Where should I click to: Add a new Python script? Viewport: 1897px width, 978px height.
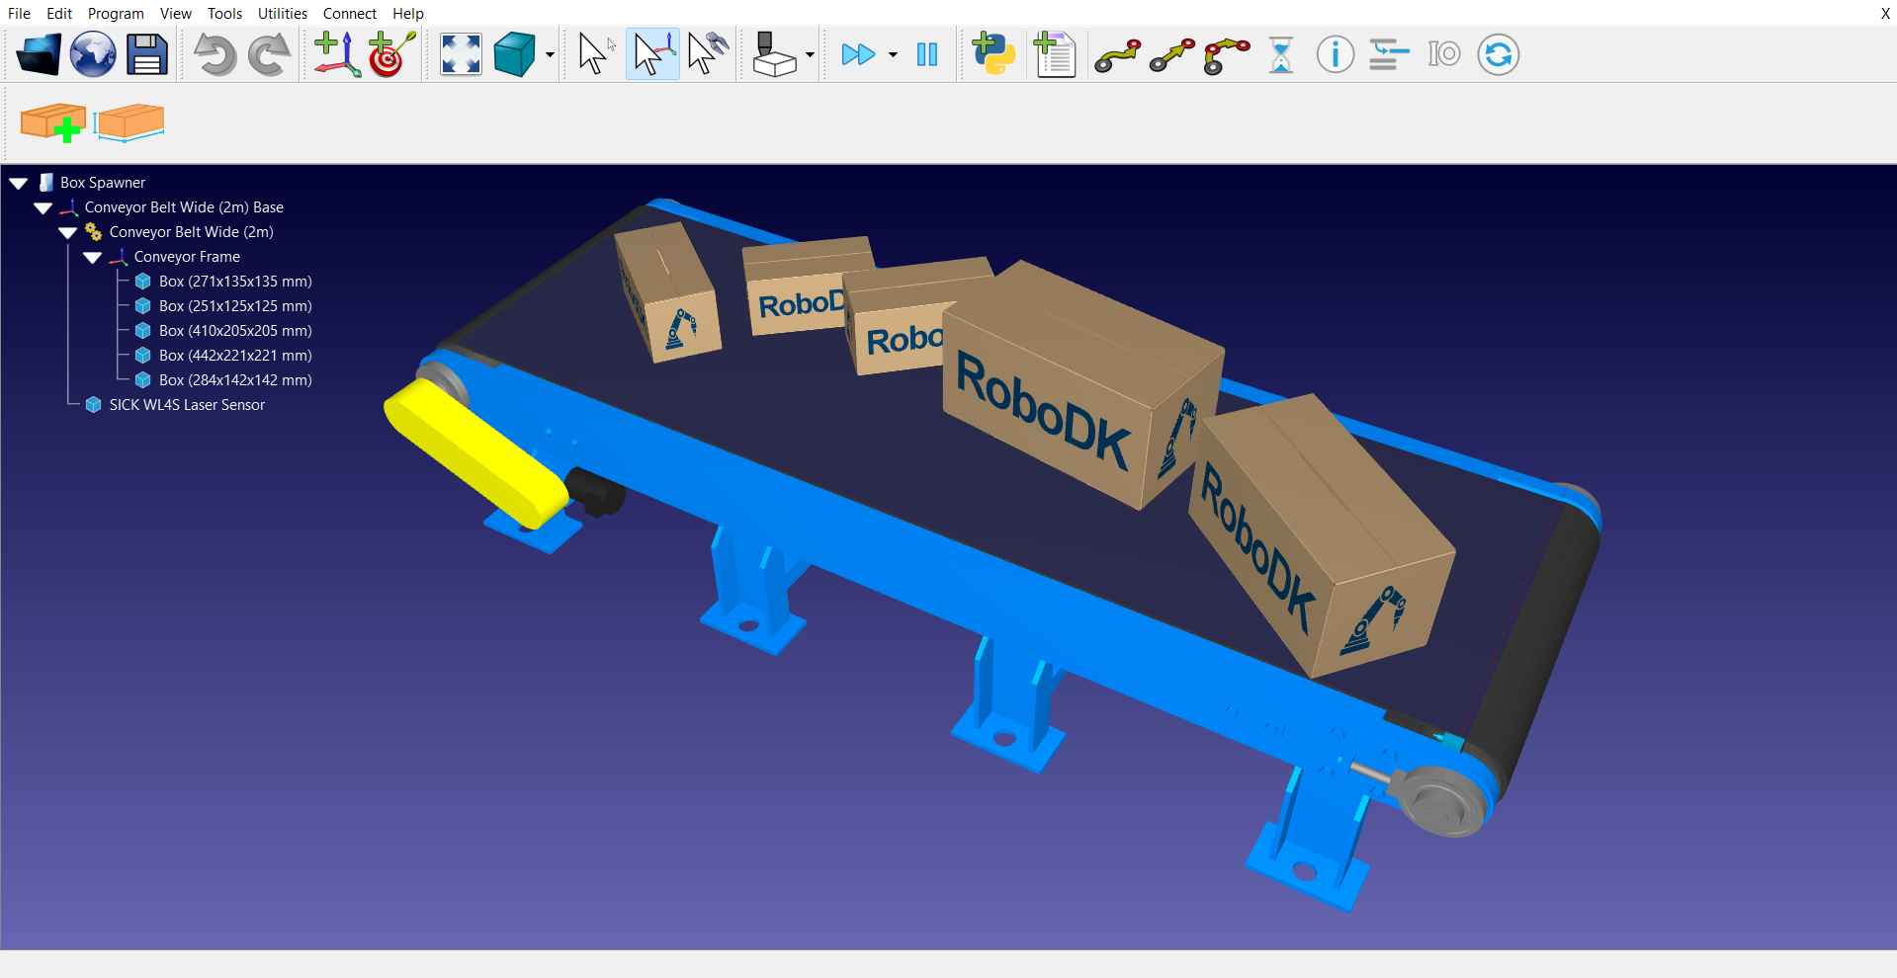[x=993, y=54]
